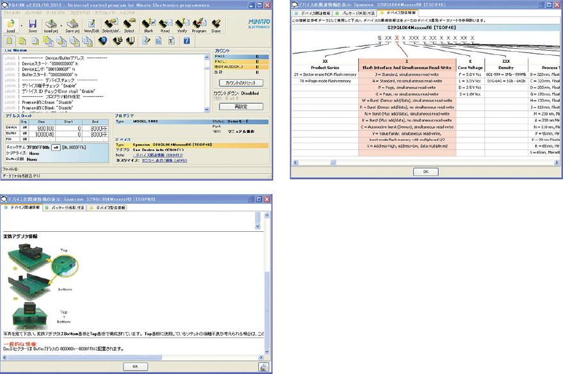The image size is (563, 374).
Task: Open the dropdown arrow beside Load
Action: pos(21,26)
